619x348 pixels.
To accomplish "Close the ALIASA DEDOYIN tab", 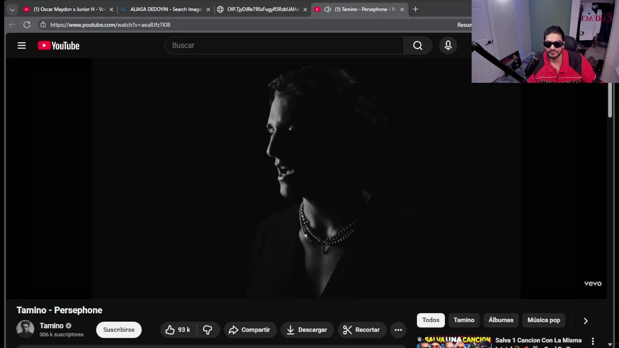I will (208, 9).
